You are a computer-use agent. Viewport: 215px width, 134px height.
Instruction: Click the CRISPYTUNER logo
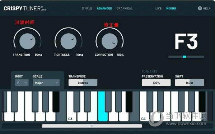pyautogui.click(x=25, y=9)
